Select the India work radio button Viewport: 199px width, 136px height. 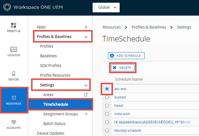tap(107, 114)
